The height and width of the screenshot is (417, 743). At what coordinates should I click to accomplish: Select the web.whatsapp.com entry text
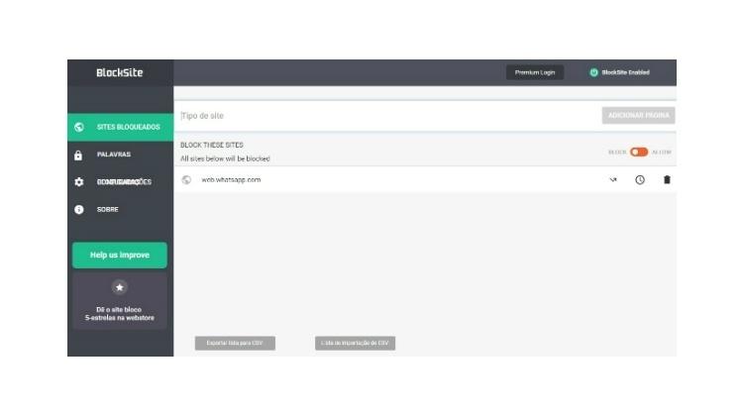(x=231, y=180)
